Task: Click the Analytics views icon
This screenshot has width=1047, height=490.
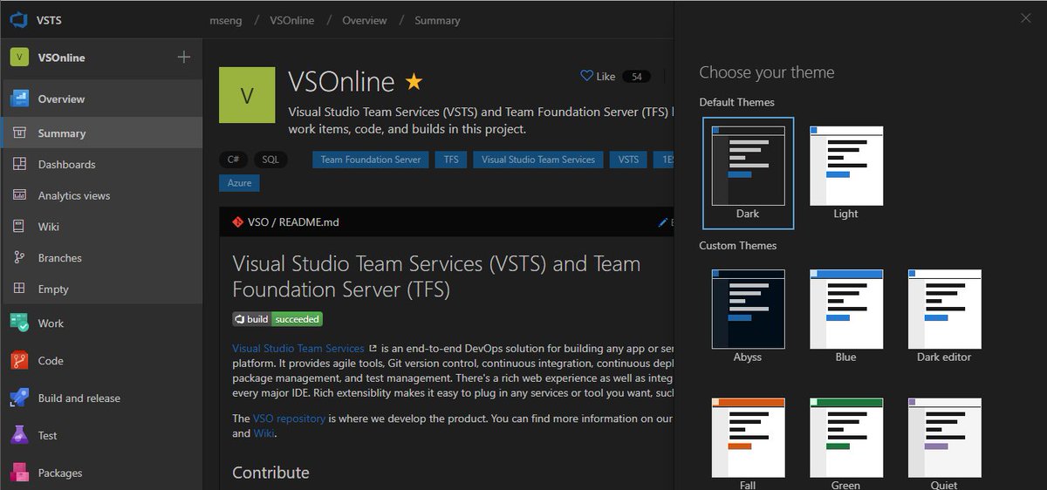Action: [19, 195]
